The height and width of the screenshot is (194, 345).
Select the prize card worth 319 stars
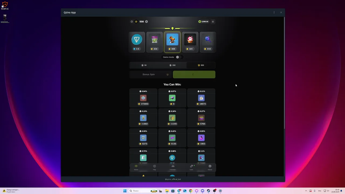[208, 42]
